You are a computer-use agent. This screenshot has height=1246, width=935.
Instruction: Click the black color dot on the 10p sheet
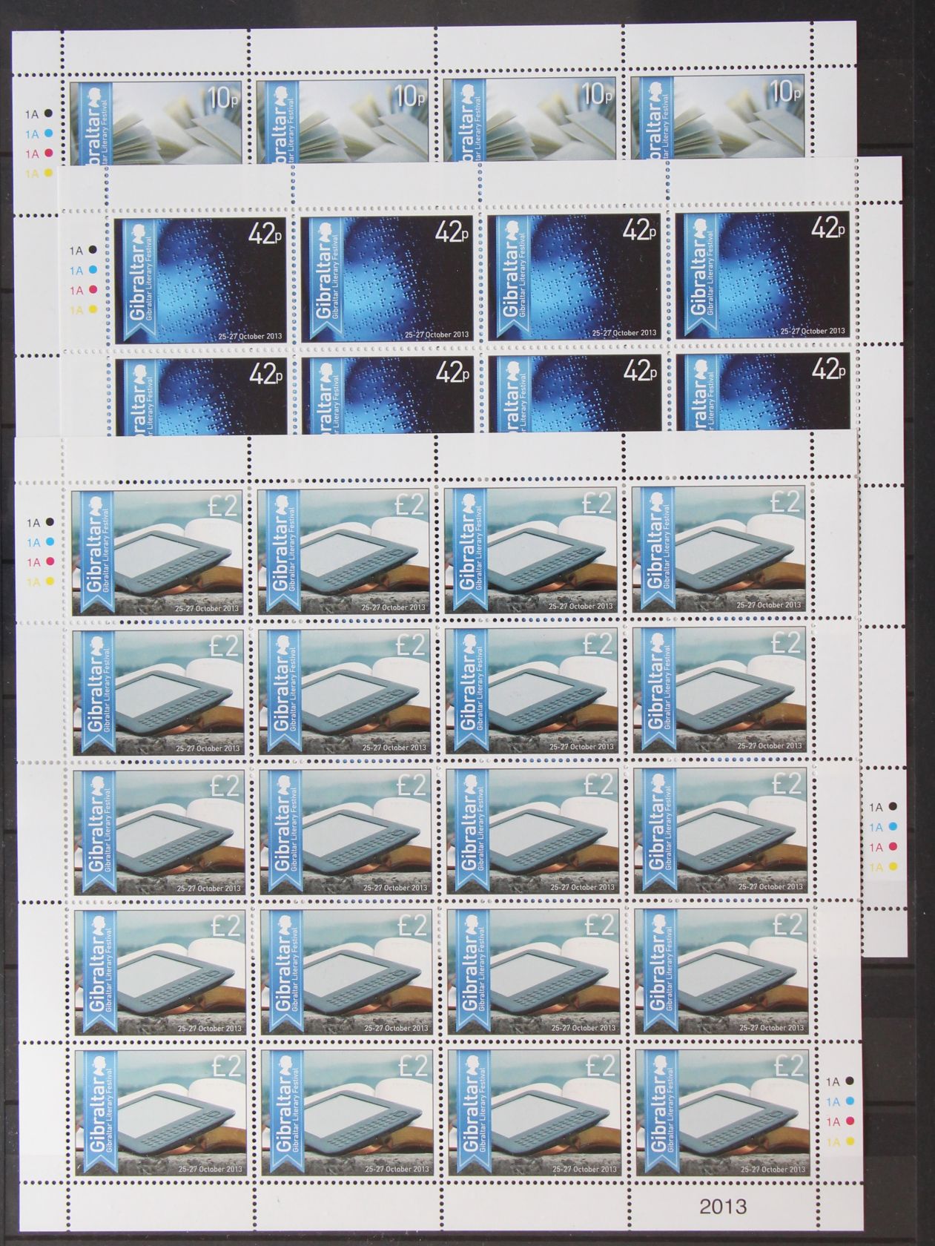(48, 114)
